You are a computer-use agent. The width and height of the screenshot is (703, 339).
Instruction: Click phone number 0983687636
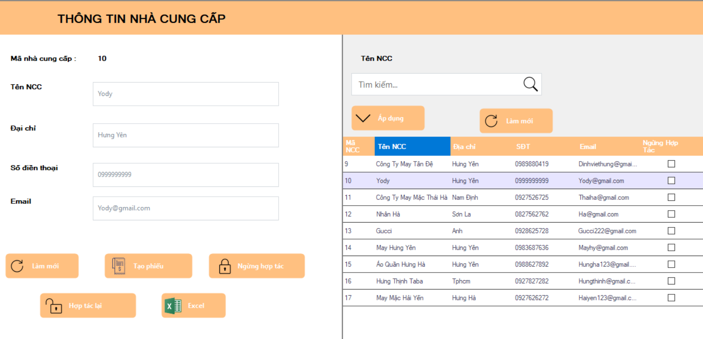532,248
